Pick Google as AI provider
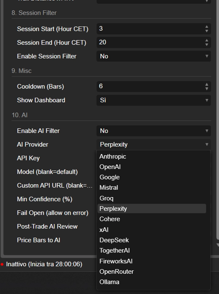 (x=152, y=177)
